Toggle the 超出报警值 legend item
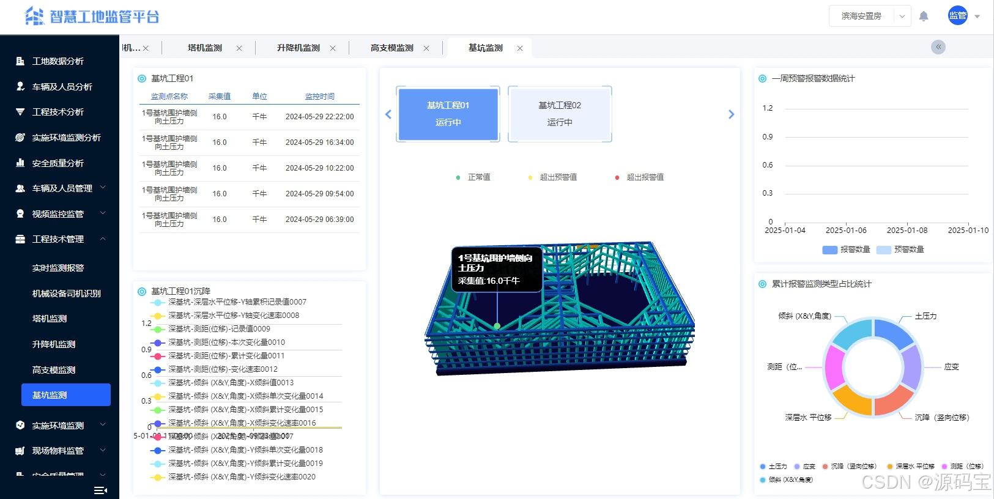Image resolution: width=994 pixels, height=499 pixels. [639, 177]
